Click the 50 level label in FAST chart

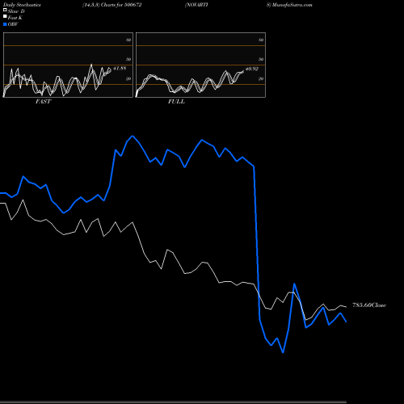pyautogui.click(x=128, y=59)
